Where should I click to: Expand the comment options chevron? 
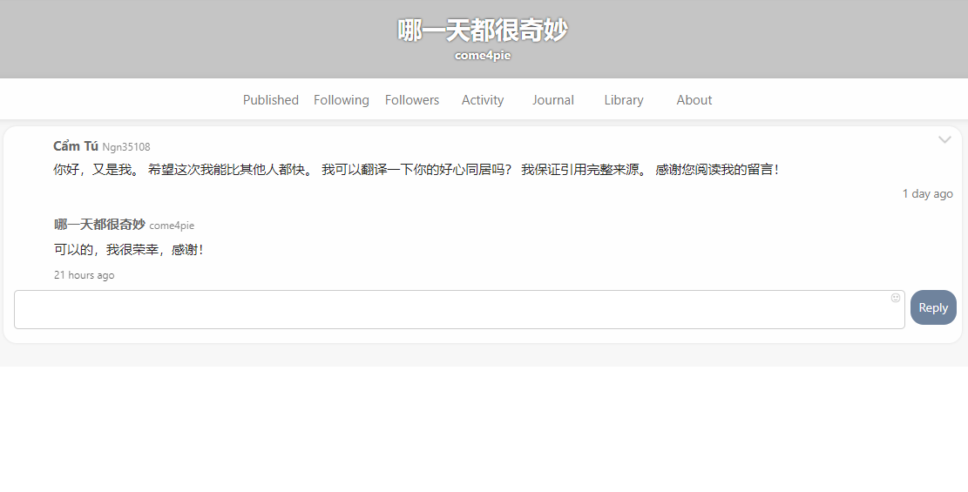tap(944, 140)
